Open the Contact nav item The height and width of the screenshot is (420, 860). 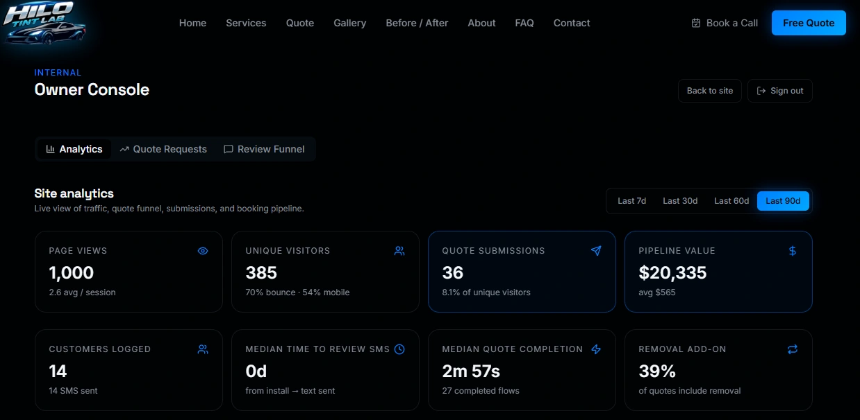click(x=572, y=23)
